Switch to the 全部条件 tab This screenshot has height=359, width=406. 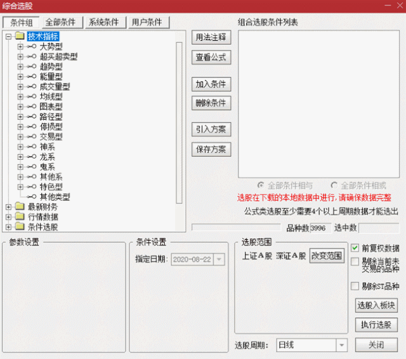coord(62,23)
